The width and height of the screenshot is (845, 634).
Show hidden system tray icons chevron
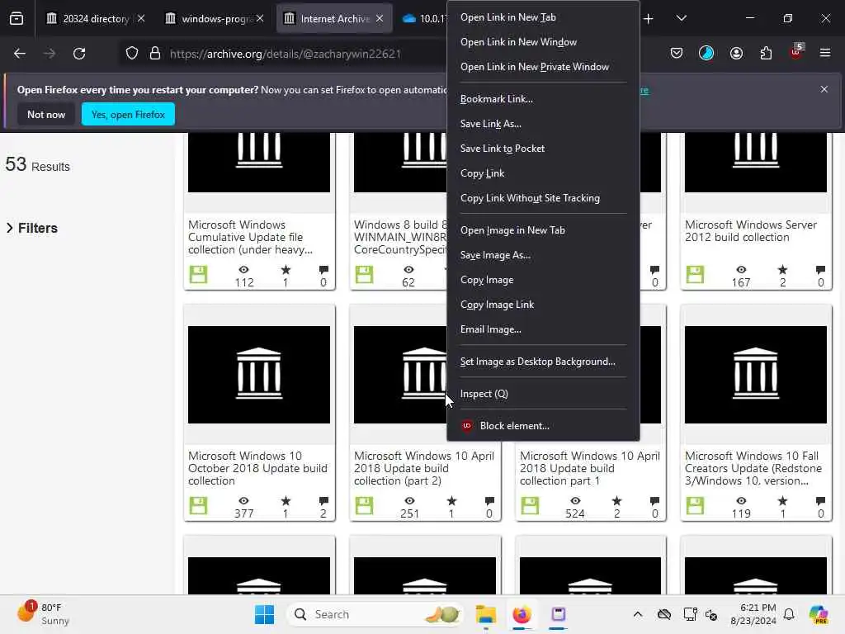point(638,614)
